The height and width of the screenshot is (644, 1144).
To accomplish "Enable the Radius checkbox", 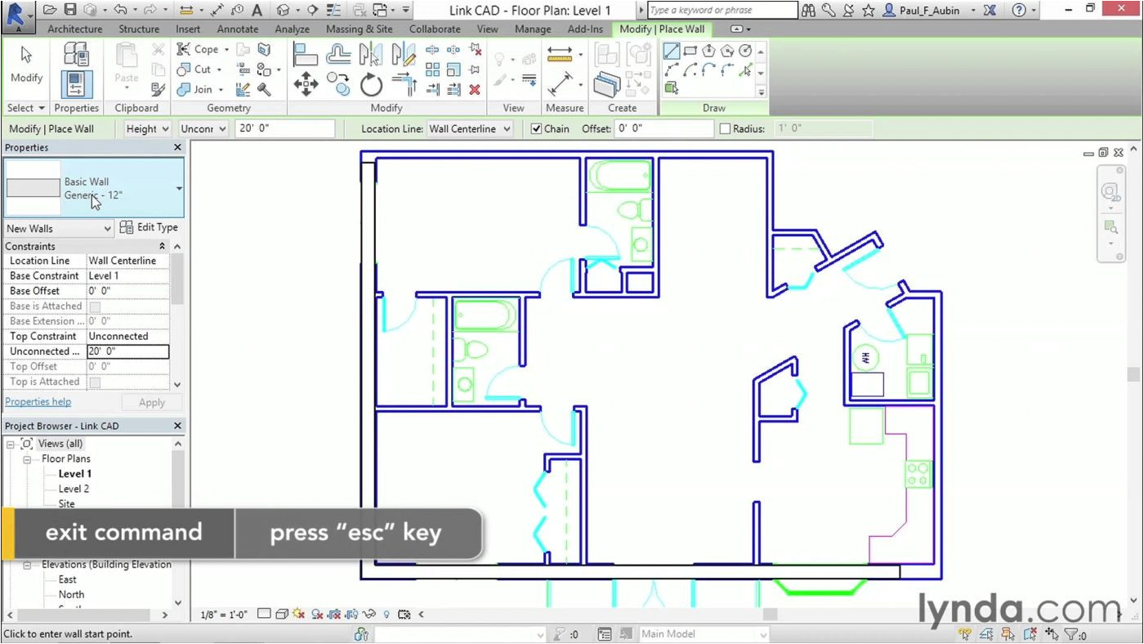I will 725,129.
